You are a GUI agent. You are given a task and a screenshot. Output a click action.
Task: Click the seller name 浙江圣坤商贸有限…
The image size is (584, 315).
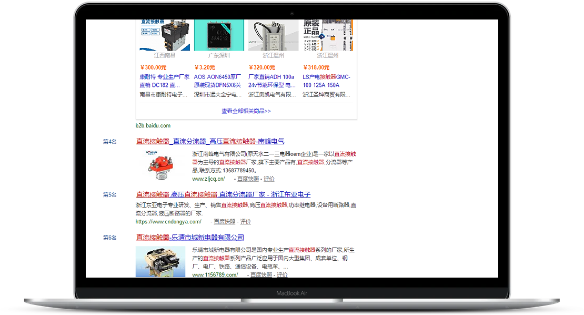point(327,95)
